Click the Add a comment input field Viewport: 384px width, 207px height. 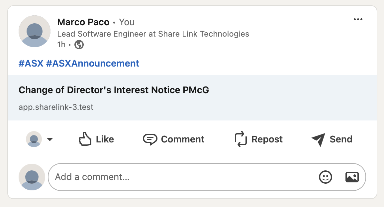[133, 177]
